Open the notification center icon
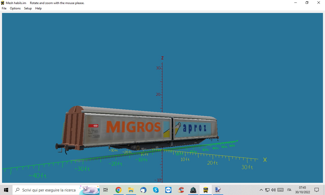 click(317, 190)
